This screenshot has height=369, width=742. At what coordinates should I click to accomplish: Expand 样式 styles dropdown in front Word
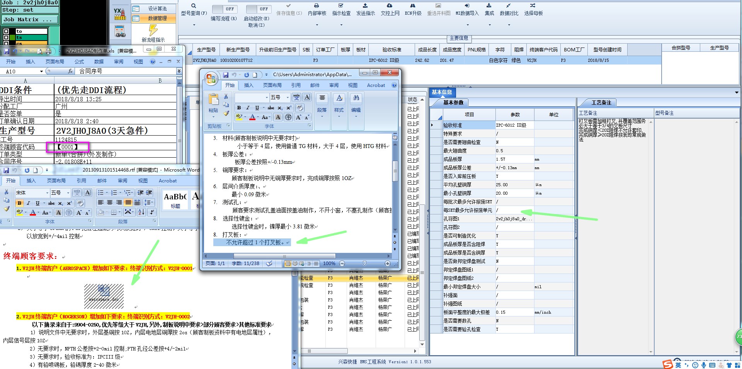pyautogui.click(x=339, y=116)
